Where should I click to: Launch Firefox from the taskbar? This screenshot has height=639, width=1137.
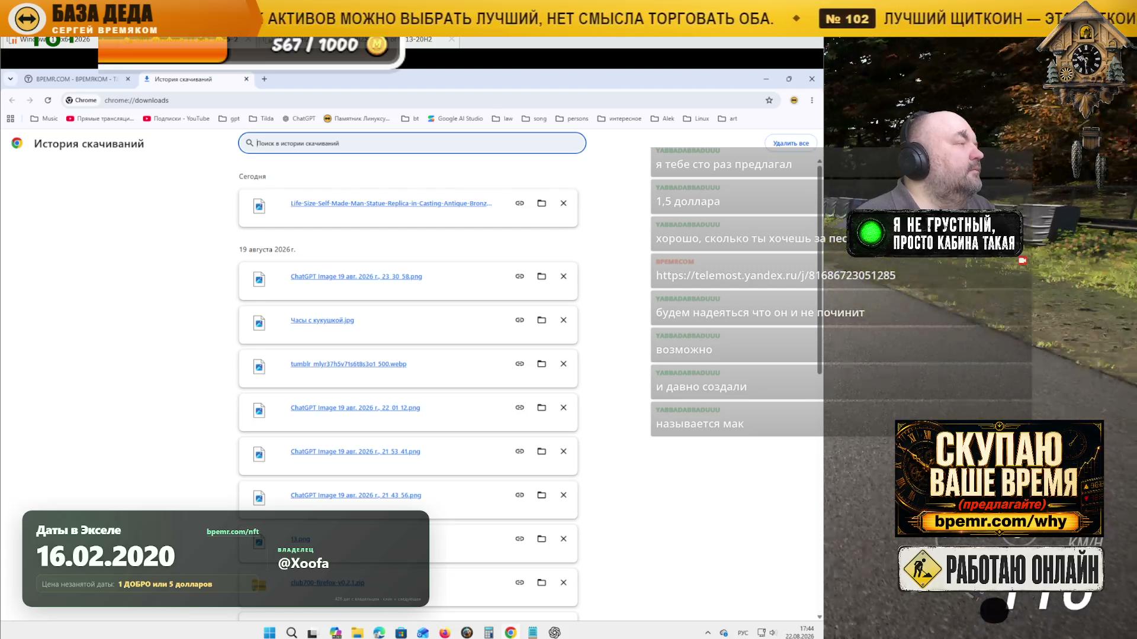445,632
